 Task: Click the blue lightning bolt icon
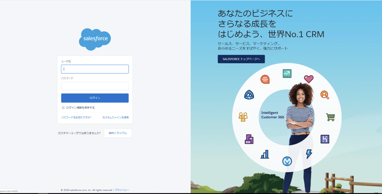point(309,154)
